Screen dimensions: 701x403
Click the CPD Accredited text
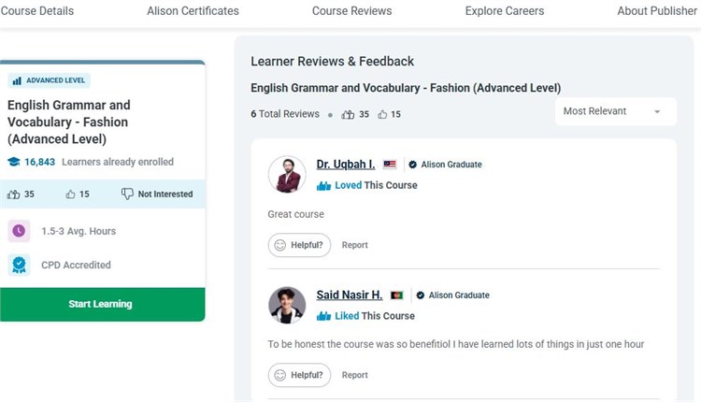pyautogui.click(x=76, y=266)
